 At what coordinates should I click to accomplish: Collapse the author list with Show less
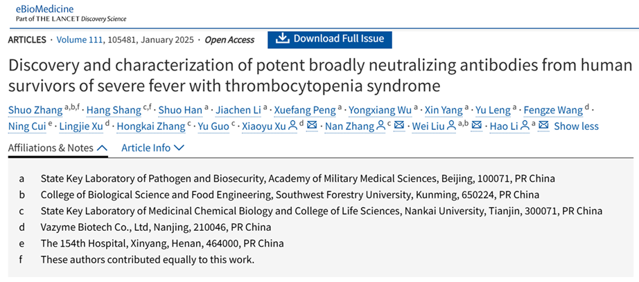click(x=576, y=126)
